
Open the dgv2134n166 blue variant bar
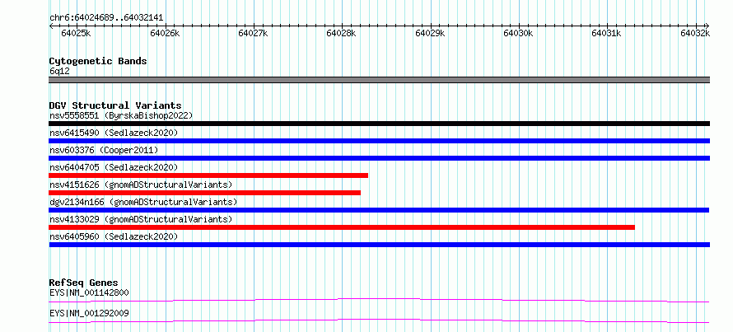click(x=379, y=210)
